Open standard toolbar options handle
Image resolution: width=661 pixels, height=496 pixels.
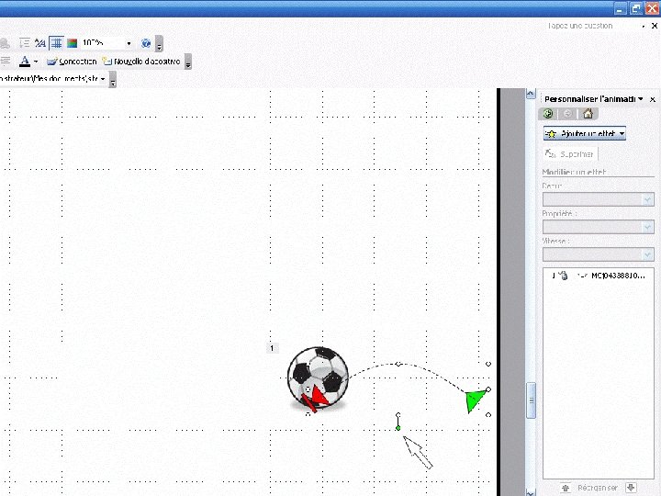[x=159, y=43]
